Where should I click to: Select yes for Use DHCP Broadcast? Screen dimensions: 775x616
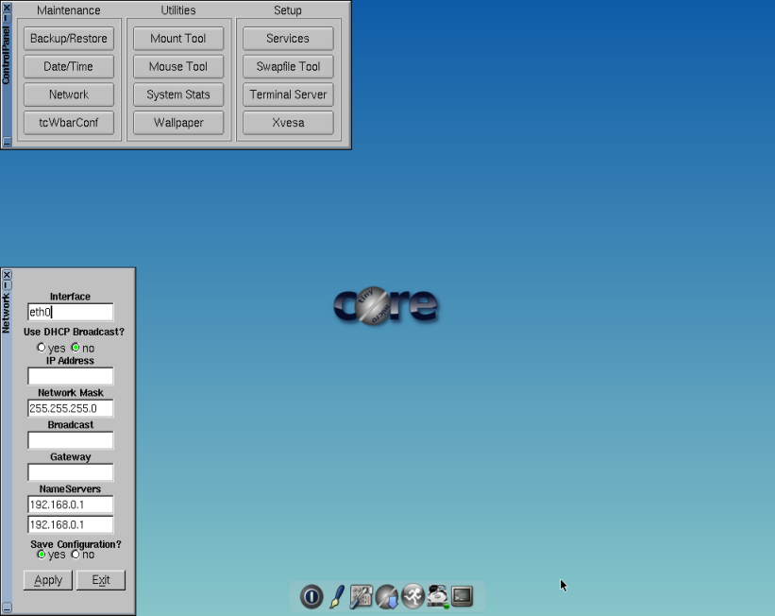(x=42, y=348)
